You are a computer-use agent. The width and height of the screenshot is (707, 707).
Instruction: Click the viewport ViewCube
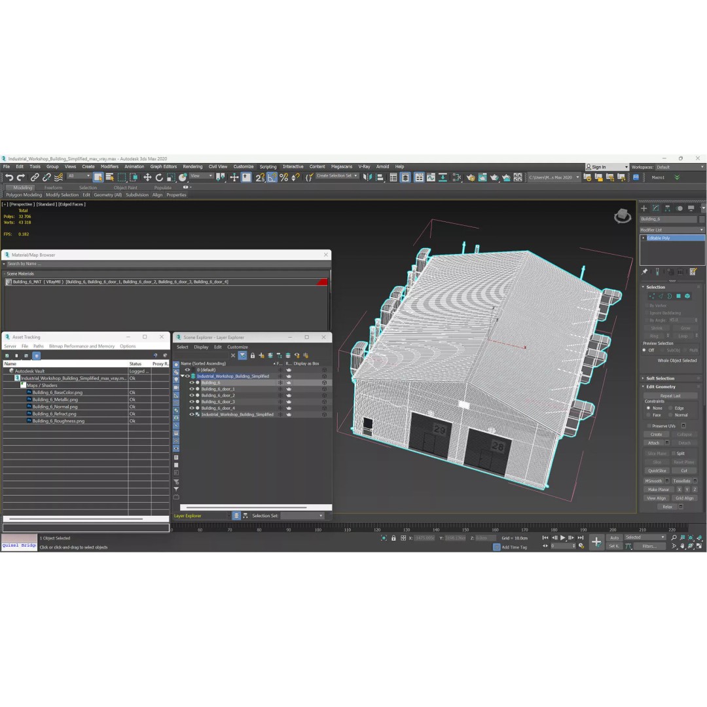click(x=623, y=215)
